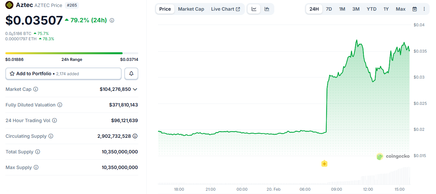Viewport: 436px width, 194px height.
Task: Select the 24H time range
Action: (x=314, y=9)
